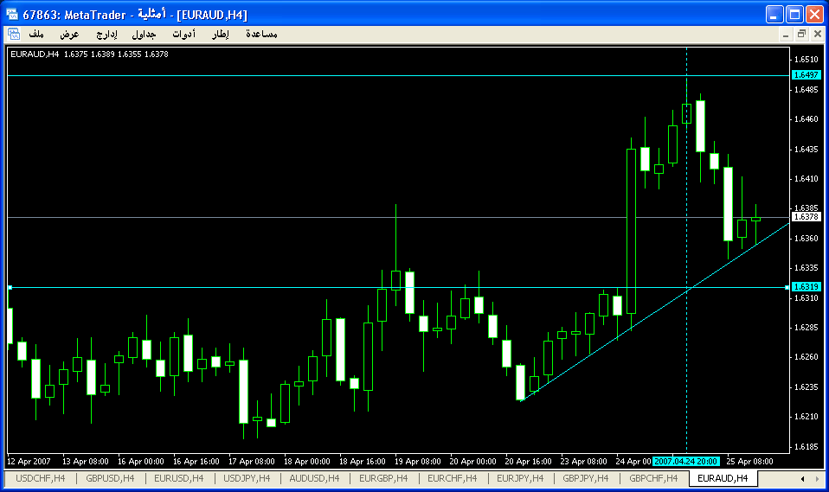Select right handle of 1.6319 horizontal line
This screenshot has height=492, width=829.
coord(787,287)
